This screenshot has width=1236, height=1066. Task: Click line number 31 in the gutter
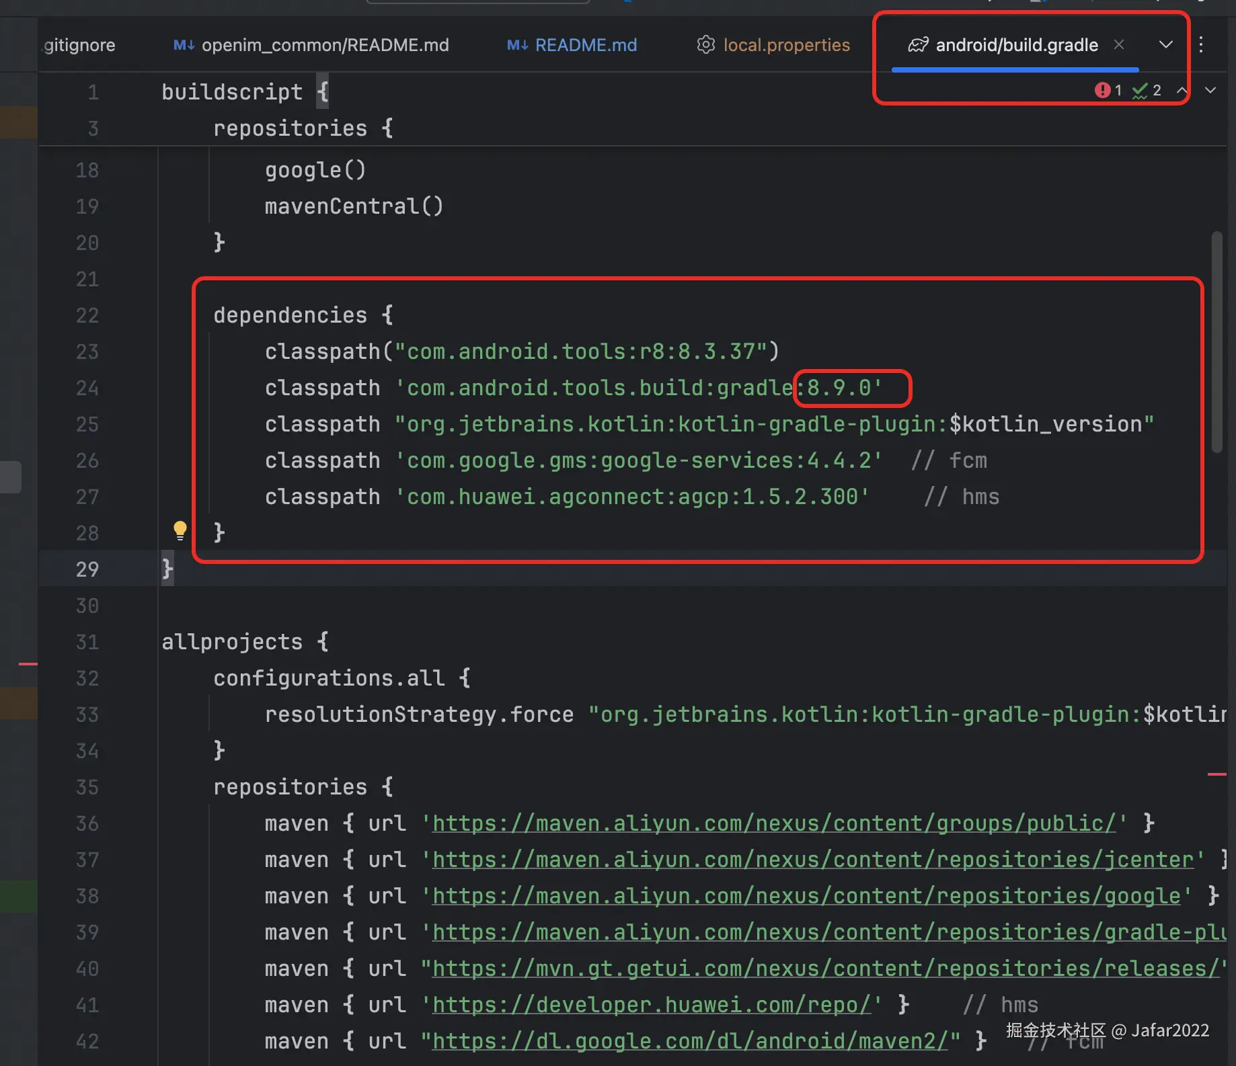(x=87, y=642)
